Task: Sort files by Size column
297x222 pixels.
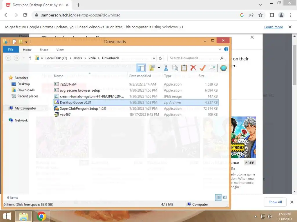Action: pyautogui.click(x=201, y=76)
